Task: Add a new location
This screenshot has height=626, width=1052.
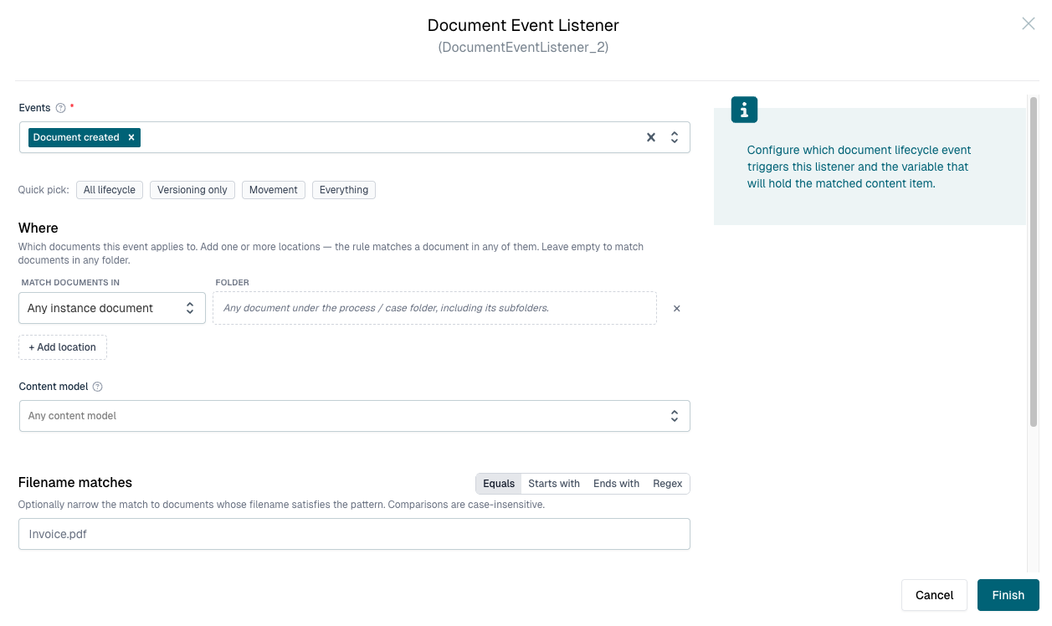Action: [x=63, y=347]
